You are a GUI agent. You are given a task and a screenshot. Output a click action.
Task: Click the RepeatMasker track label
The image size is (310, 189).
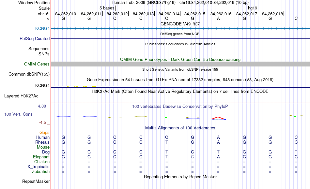click(x=36, y=181)
